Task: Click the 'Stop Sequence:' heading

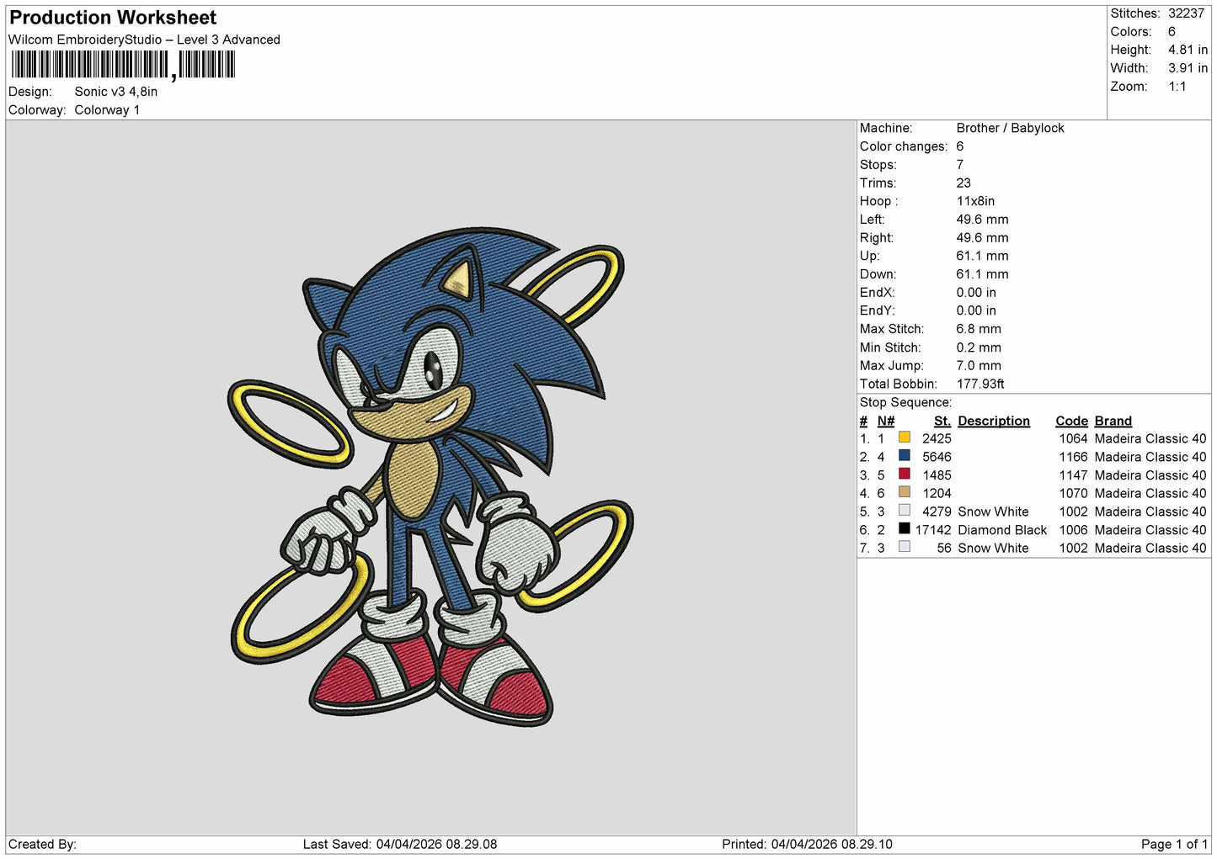Action: pos(905,402)
